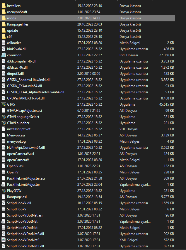Viewport: 186px width, 250px height.
Task: Select the Rampage.asi file icon
Action: tap(4, 197)
